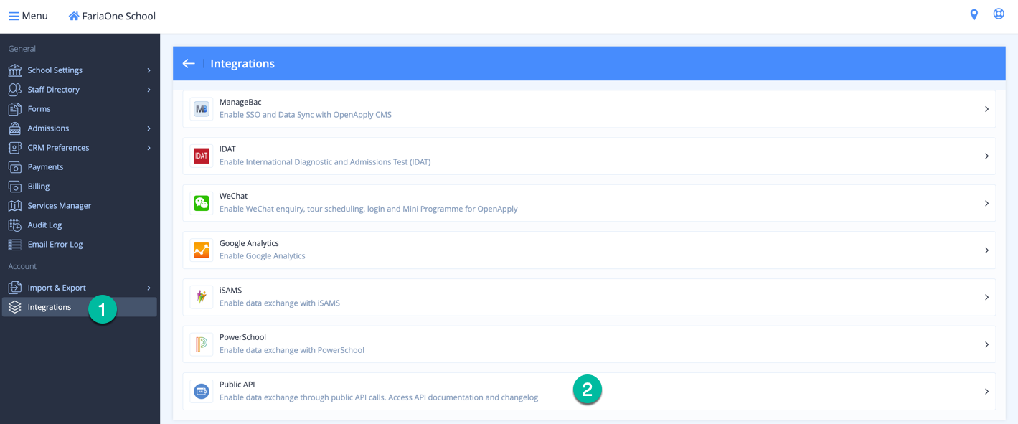Click the Staff Directory people icon

click(14, 90)
